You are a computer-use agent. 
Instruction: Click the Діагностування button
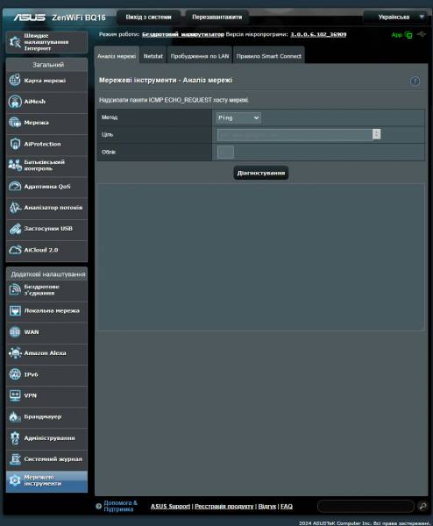[261, 173]
